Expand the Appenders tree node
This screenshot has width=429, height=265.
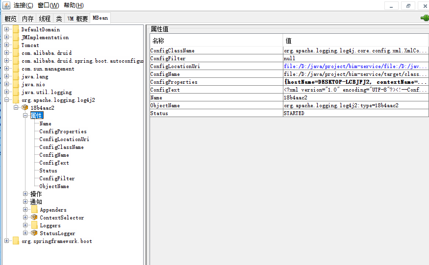pos(25,210)
